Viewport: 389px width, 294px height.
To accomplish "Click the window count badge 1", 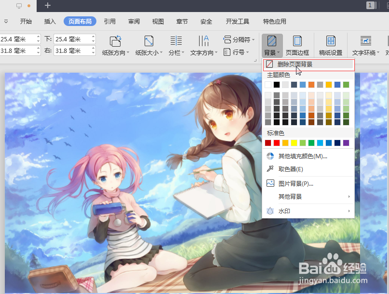I will coord(370,5).
